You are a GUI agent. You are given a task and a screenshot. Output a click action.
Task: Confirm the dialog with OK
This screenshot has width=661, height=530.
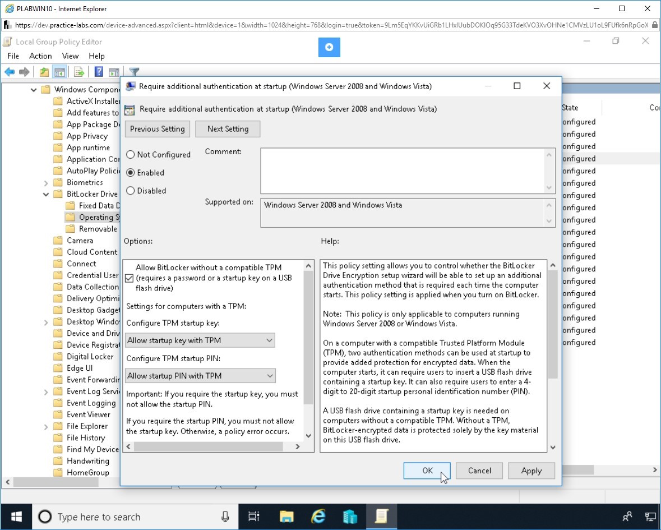coord(427,471)
